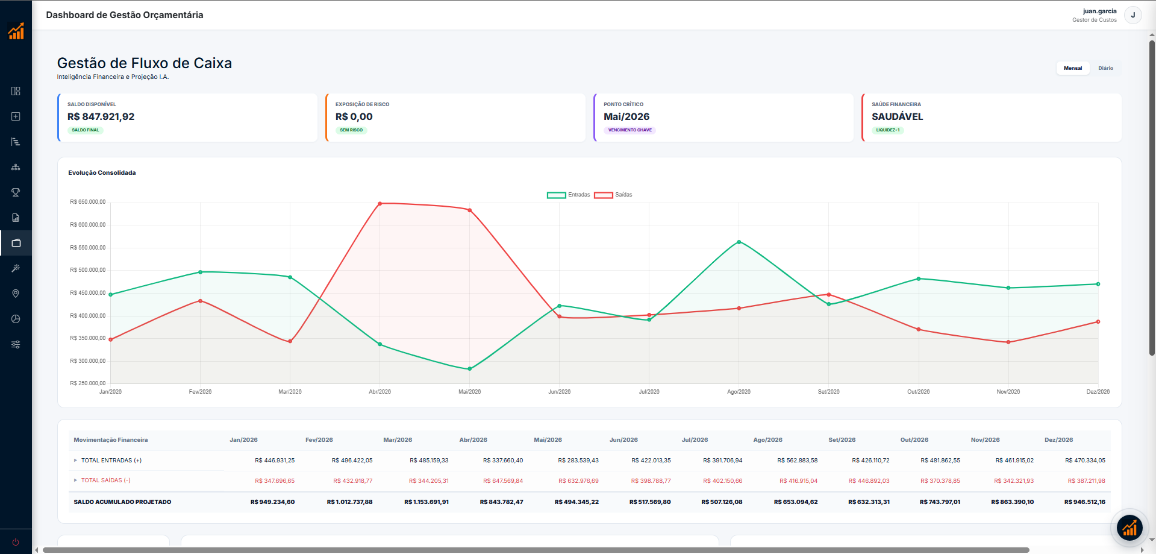Open the hierarchy org-chart icon in sidebar
The image size is (1156, 554).
[x=16, y=167]
